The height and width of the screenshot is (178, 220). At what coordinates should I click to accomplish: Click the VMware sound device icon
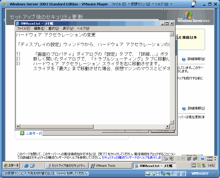[173, 173]
